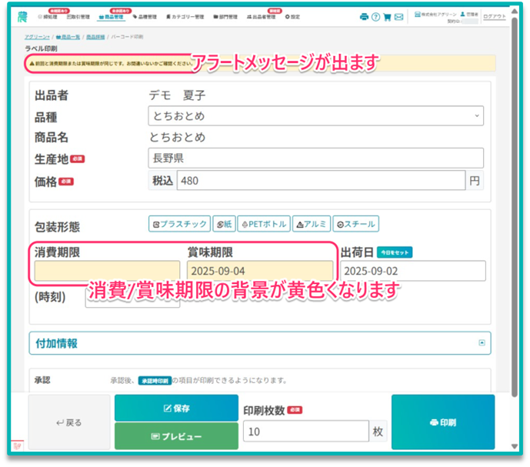Click the mail envelope icon
The height and width of the screenshot is (467, 530).
pos(399,16)
